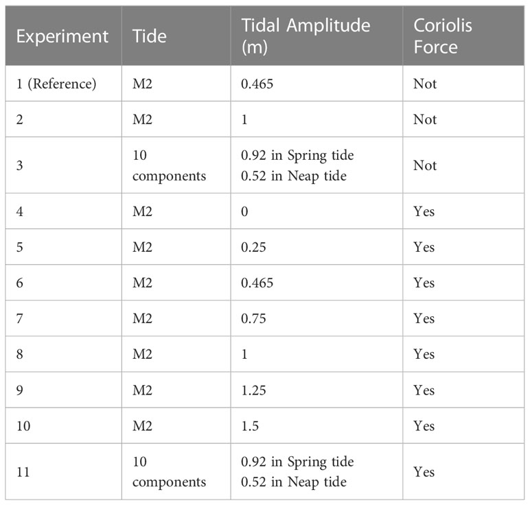Click the M2 tide cell in experiment 8
The width and height of the screenshot is (530, 505).
pyautogui.click(x=142, y=354)
